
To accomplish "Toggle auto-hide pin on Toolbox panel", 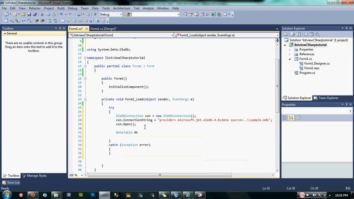I will (x=60, y=28).
